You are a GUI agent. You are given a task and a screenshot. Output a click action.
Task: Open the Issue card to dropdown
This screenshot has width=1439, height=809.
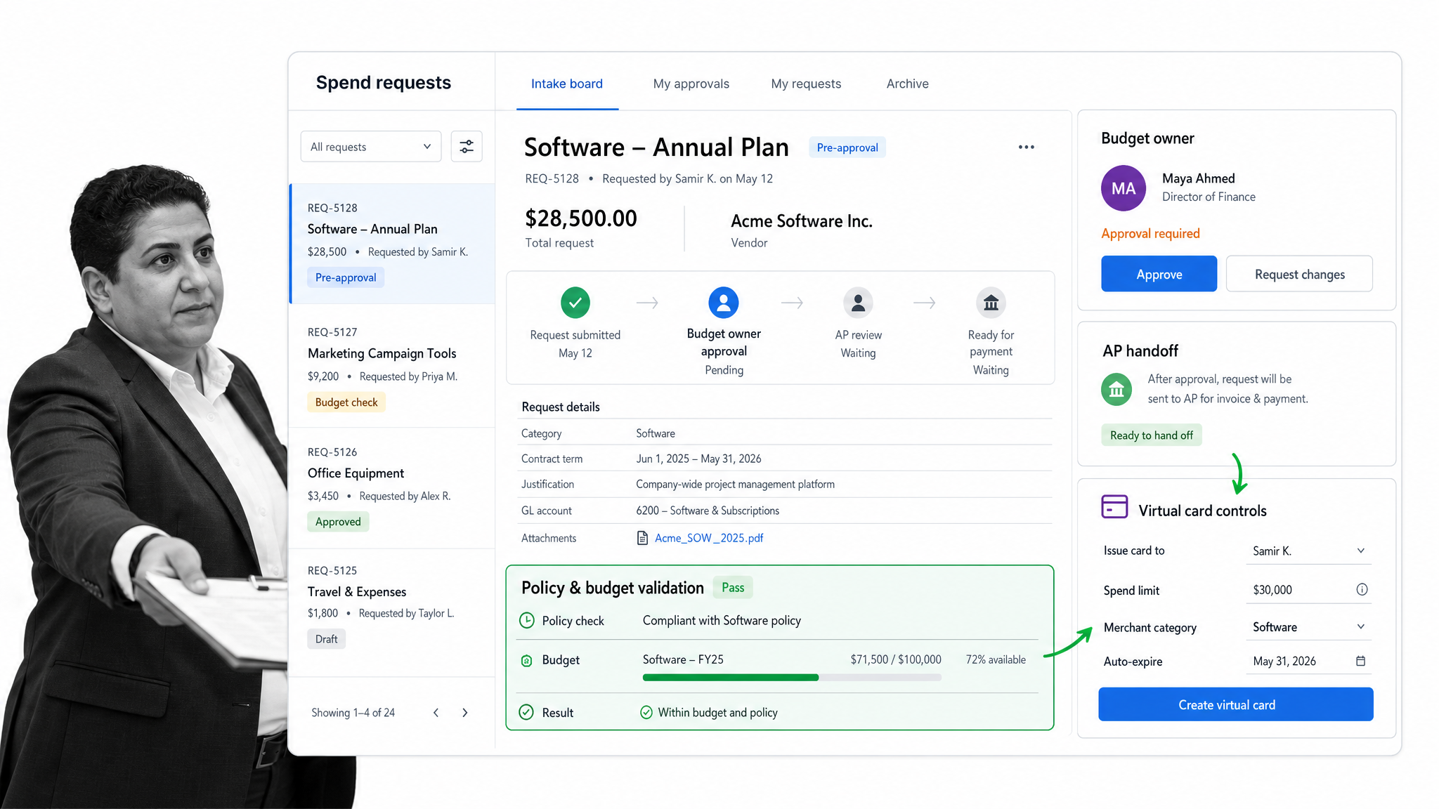(x=1309, y=551)
